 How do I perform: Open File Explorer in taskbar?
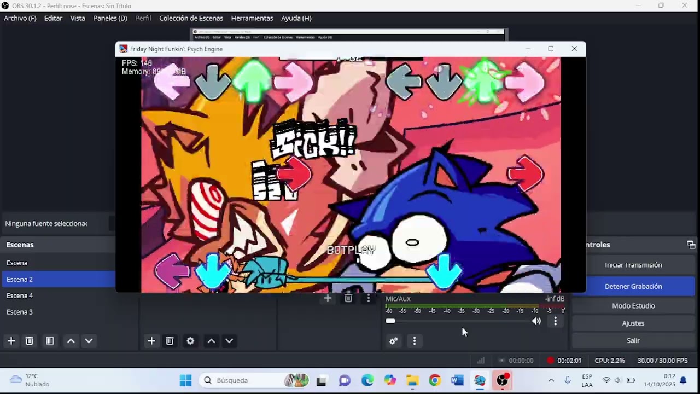coord(412,380)
